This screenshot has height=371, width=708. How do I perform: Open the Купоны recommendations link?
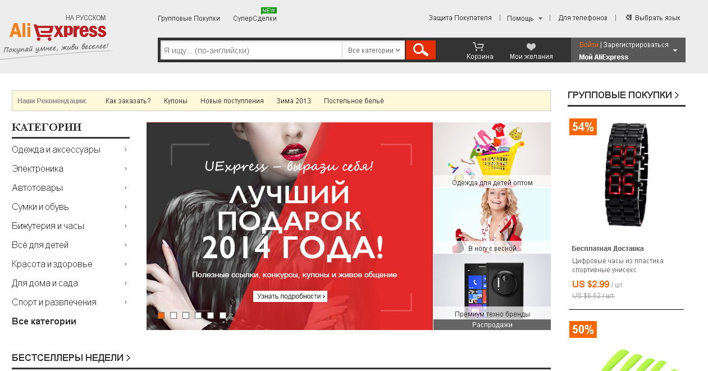tap(176, 101)
